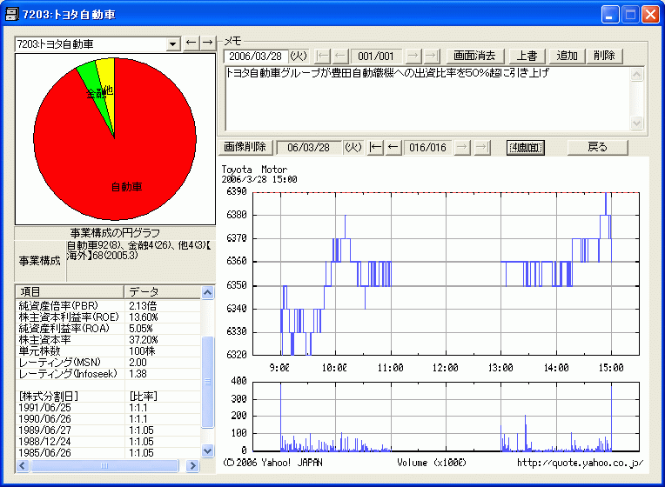
Task: Go back one chart image
Action: 393,147
